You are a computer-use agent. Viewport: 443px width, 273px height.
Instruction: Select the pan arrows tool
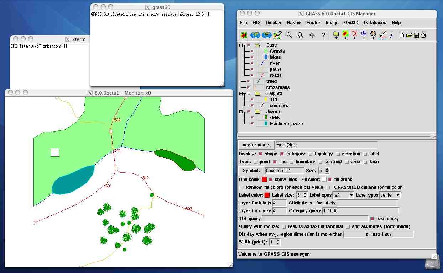[312, 35]
